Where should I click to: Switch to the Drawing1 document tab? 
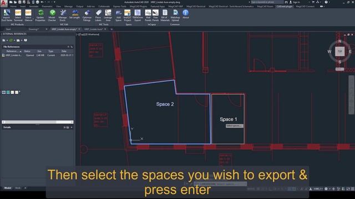tap(34, 29)
